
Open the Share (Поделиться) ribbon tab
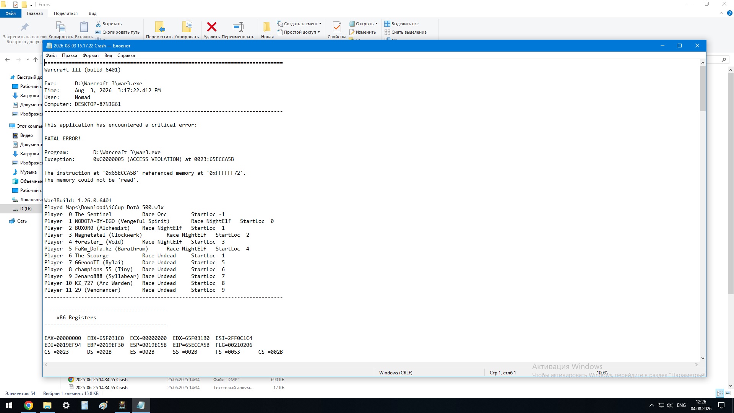coord(66,13)
